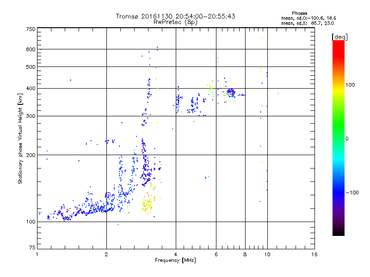Click the height axis tick label "500"
370x277 pixels.
[x=31, y=67]
